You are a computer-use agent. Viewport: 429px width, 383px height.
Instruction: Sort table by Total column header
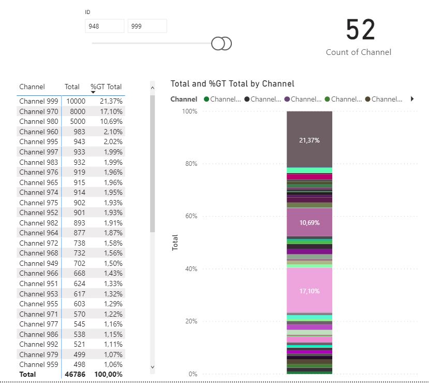pos(72,87)
